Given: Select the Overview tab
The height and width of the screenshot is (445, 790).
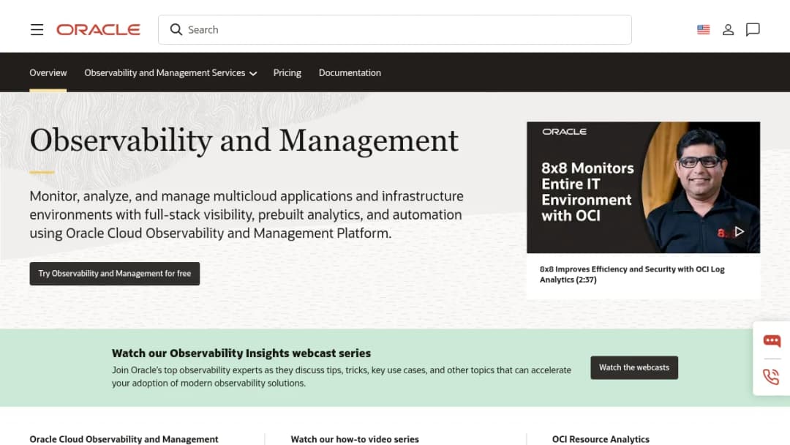Looking at the screenshot, I should pos(48,73).
